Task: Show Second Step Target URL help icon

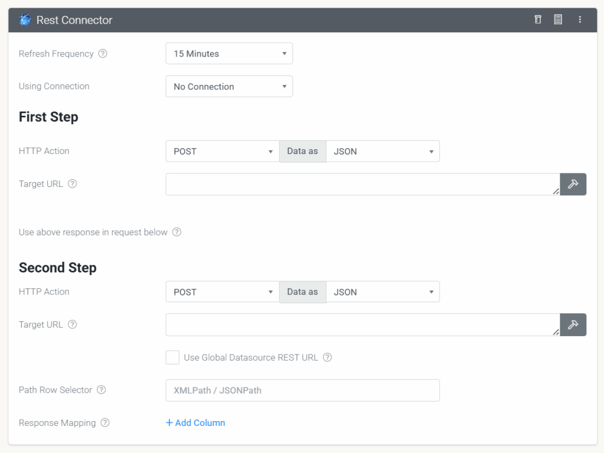Action: (73, 324)
